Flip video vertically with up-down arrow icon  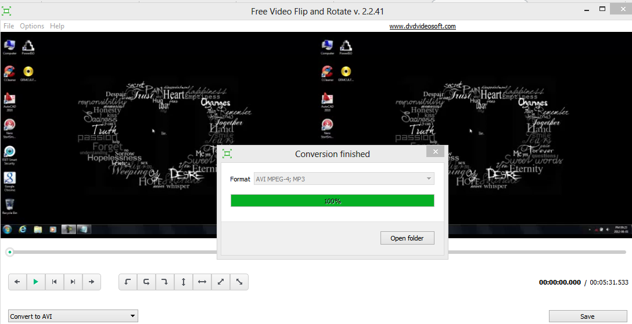pyautogui.click(x=184, y=282)
